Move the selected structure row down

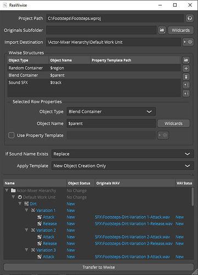pos(186,93)
